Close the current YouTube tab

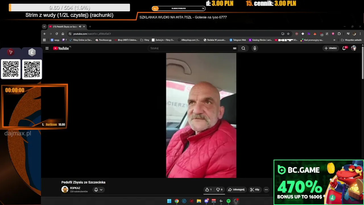[84, 26]
